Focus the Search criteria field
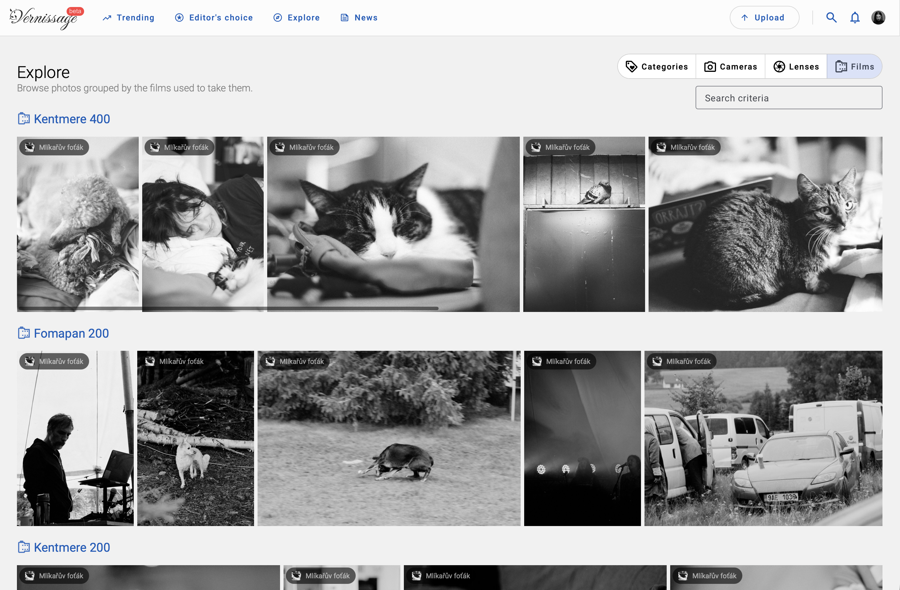 (x=789, y=98)
